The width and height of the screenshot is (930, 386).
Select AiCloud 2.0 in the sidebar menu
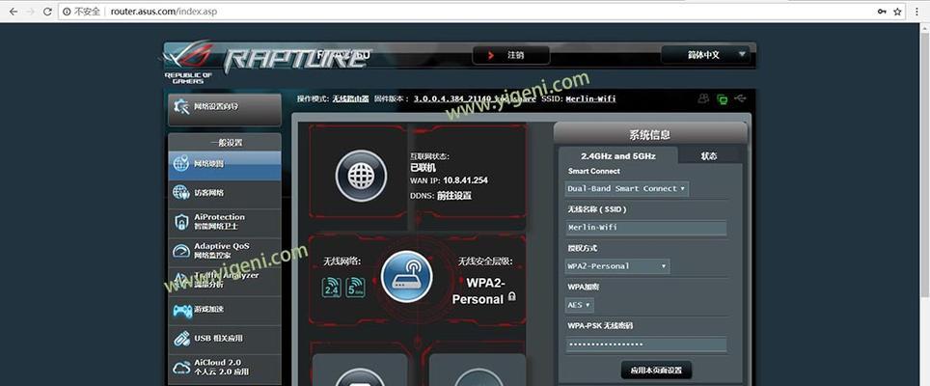225,368
